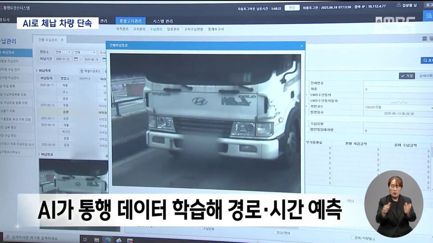The image size is (433, 243).
Task: Open the first 영업소 dropdown showing 전체
Action: (63, 52)
